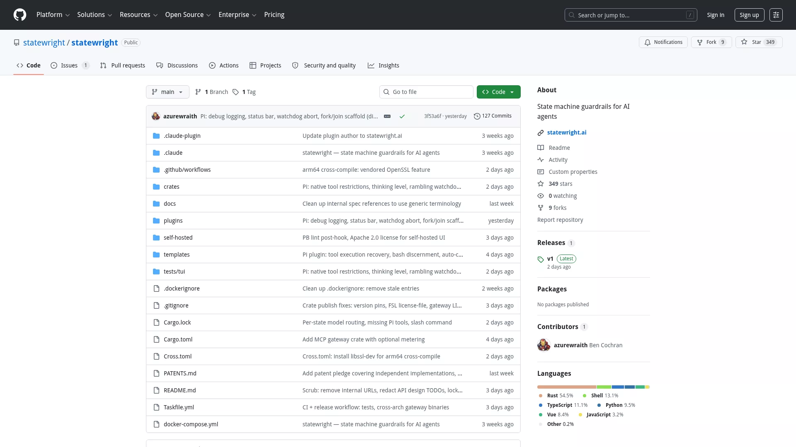This screenshot has height=447, width=796.
Task: Open the Taskfile.yml file
Action: 179,407
